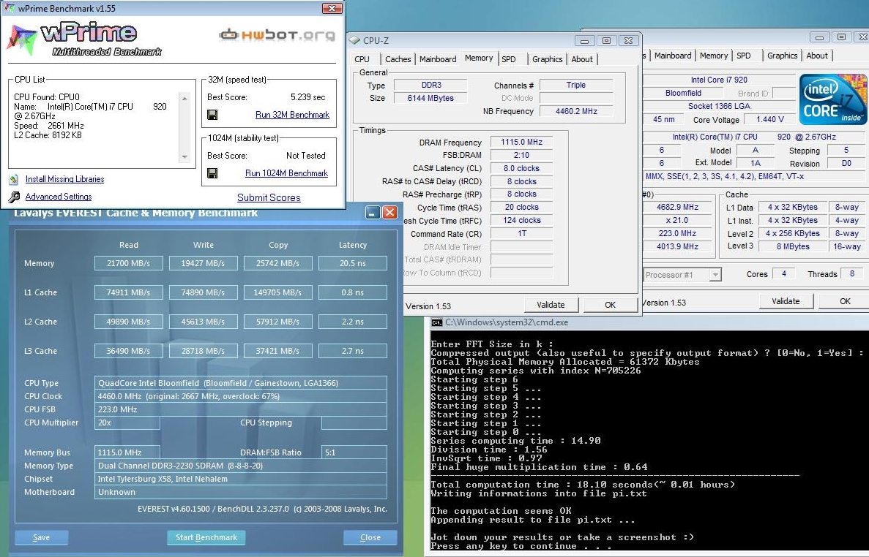Click the CPU-Z icon in the Memory window title bar

pyautogui.click(x=355, y=40)
